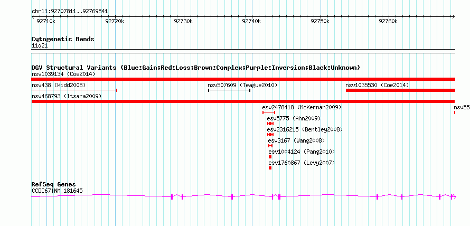Select the esv2478418 (McKernan2009) red glyph
The height and width of the screenshot is (226, 470).
pos(269,112)
